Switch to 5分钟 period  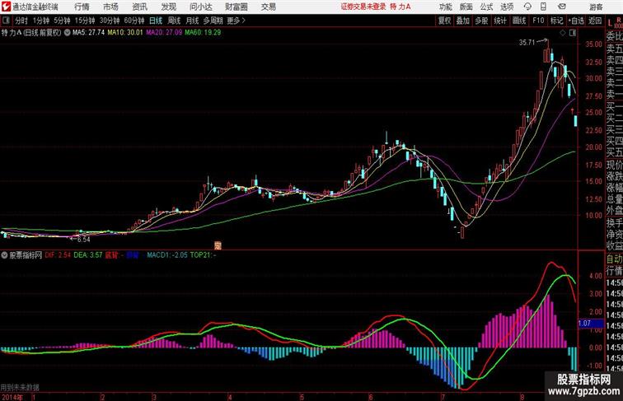click(62, 21)
